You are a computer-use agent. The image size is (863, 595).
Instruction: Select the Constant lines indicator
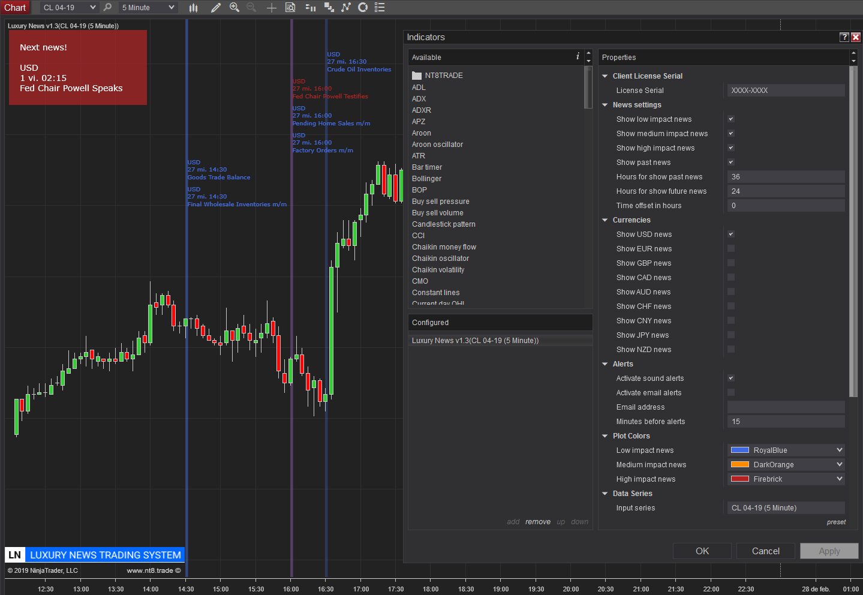pos(435,293)
